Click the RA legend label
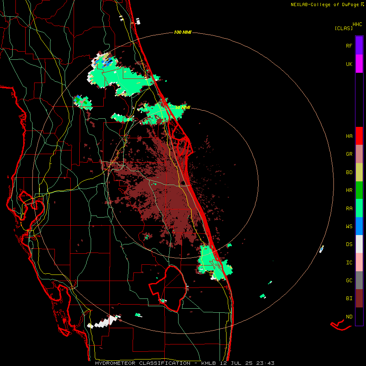This screenshot has height=366, width=366. pyautogui.click(x=349, y=208)
